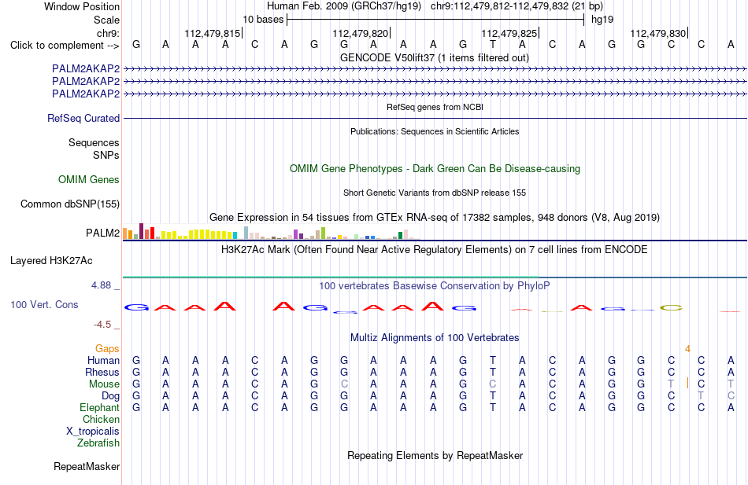This screenshot has height=485, width=748.
Task: Click the RefSeq Curated intron line
Action: tap(435, 118)
